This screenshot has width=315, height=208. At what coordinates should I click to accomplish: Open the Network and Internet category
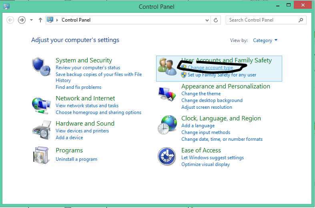(x=85, y=98)
